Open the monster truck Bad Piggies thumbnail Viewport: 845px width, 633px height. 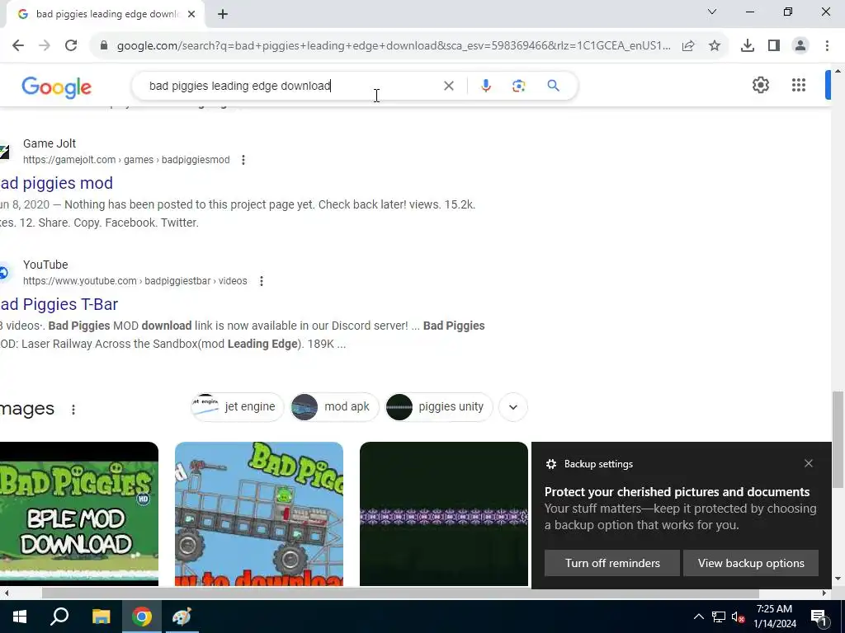click(258, 513)
